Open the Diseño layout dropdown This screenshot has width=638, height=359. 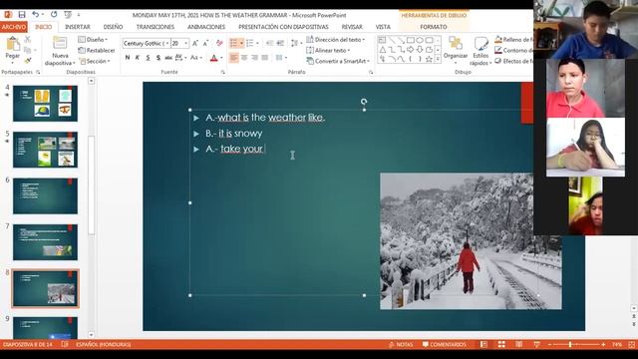click(x=93, y=40)
